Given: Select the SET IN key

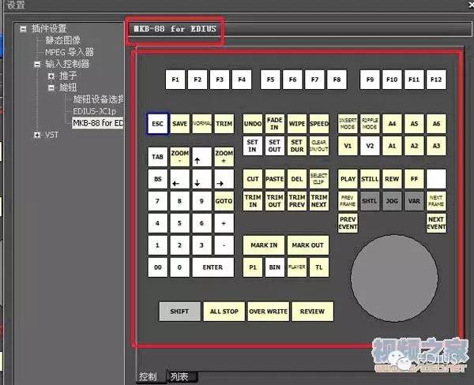Looking at the screenshot, I should click(x=253, y=146).
